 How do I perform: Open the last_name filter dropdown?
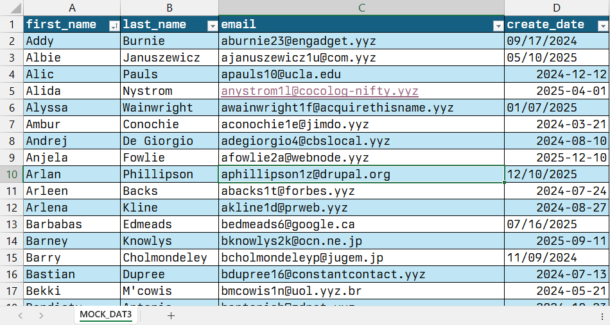(213, 25)
